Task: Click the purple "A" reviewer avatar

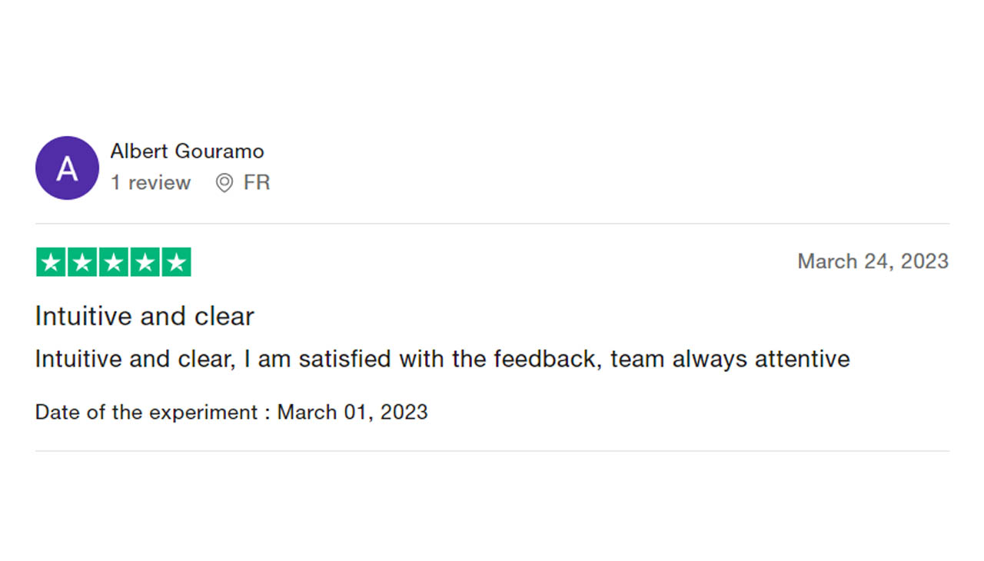Action: point(67,168)
